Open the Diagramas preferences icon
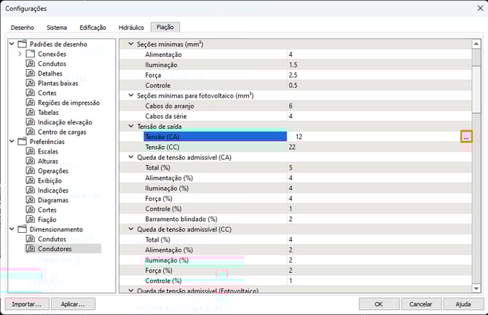488x315 pixels. click(x=31, y=200)
